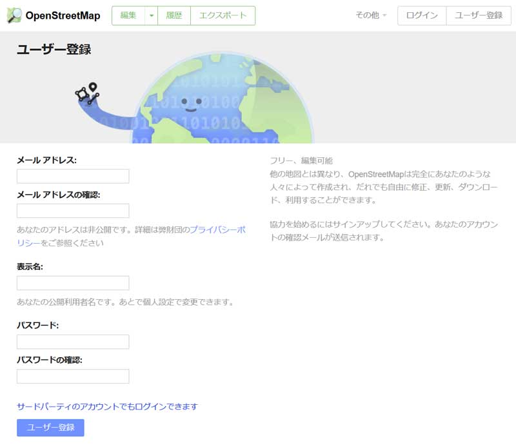The height and width of the screenshot is (448, 516).
Task: Click the 表示名 input field
Action: pyautogui.click(x=72, y=283)
